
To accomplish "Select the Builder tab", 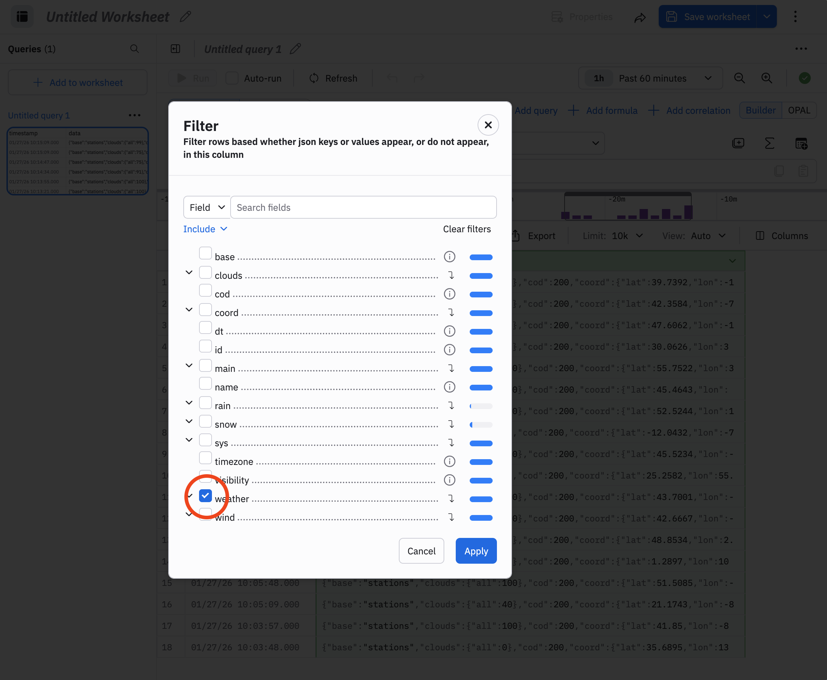I will (x=760, y=111).
